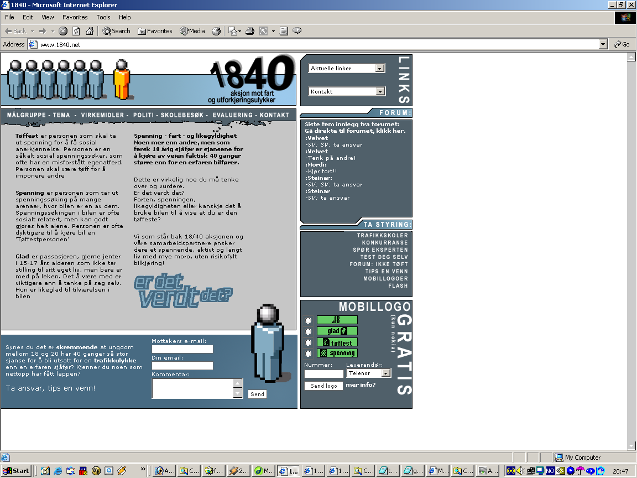Select the 'glad' mobile logo radio button
637x478 pixels.
click(308, 331)
